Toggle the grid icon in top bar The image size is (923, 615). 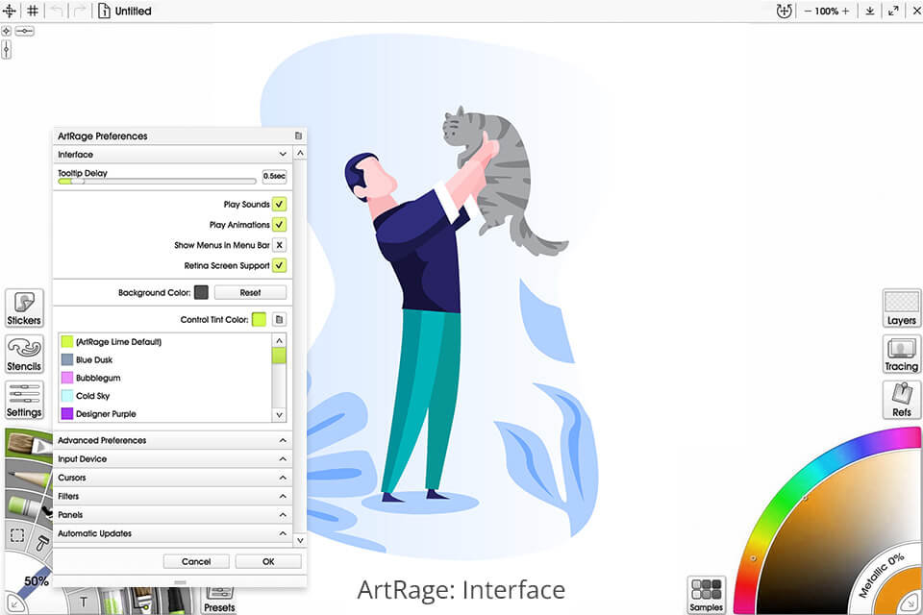pyautogui.click(x=33, y=11)
